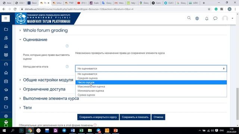The image size is (239, 134).
Task: Expand Ограничение доступа section
Action: 44,89
